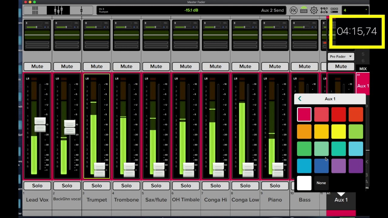Viewport: 388px width, 218px height.
Task: Open Trumpet channel EQ thumbnail
Action: point(97,35)
